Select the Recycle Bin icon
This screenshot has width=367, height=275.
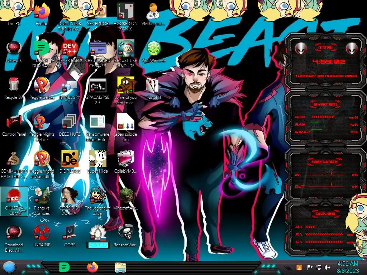14,88
